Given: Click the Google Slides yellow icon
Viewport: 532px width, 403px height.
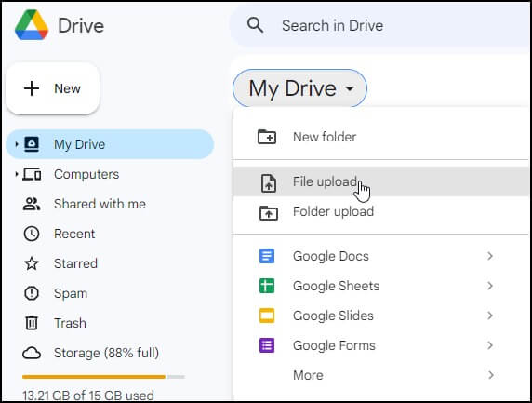Looking at the screenshot, I should coord(267,316).
